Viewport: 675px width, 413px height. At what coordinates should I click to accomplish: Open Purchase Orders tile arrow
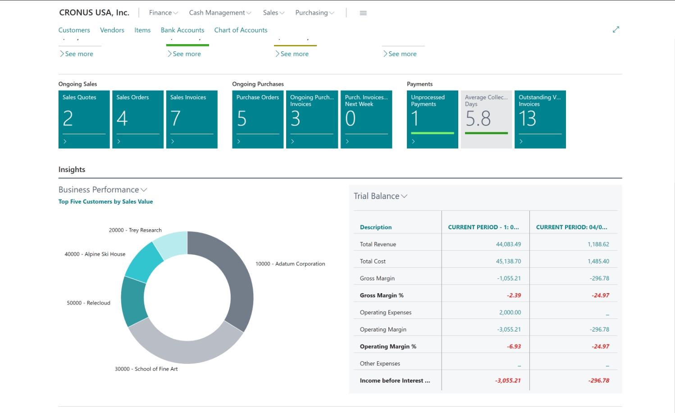[239, 141]
